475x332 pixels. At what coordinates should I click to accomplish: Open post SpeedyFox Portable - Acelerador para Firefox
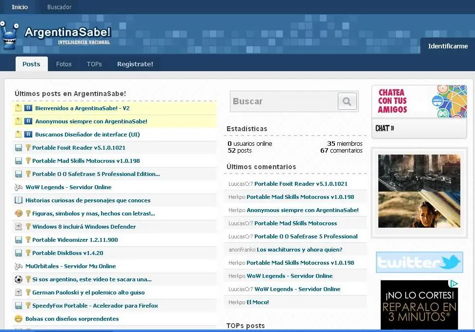tap(95, 306)
